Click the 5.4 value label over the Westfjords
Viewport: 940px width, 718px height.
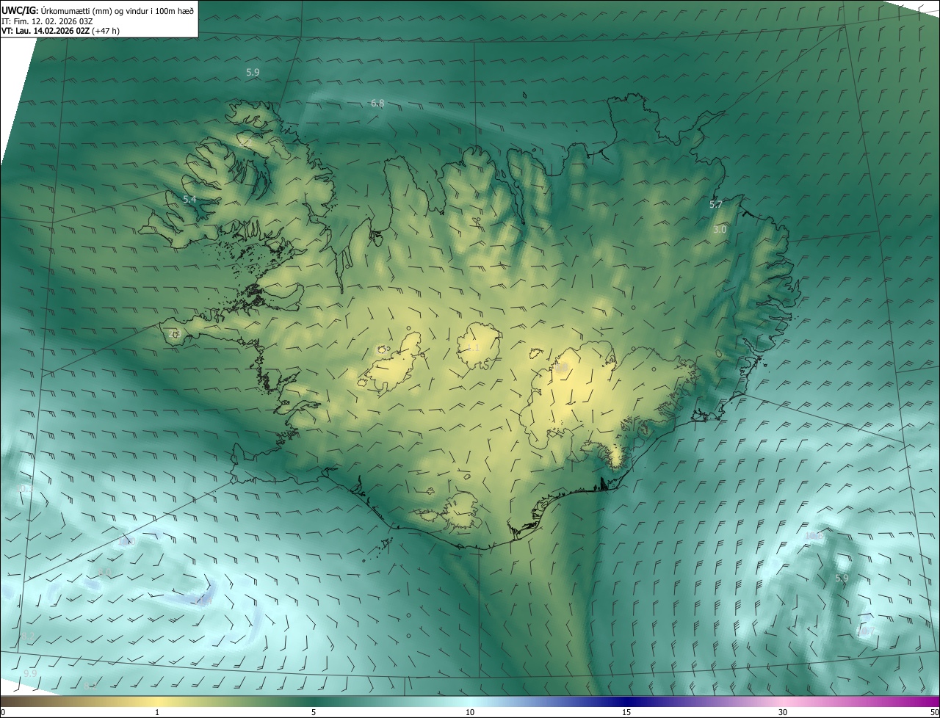point(189,200)
